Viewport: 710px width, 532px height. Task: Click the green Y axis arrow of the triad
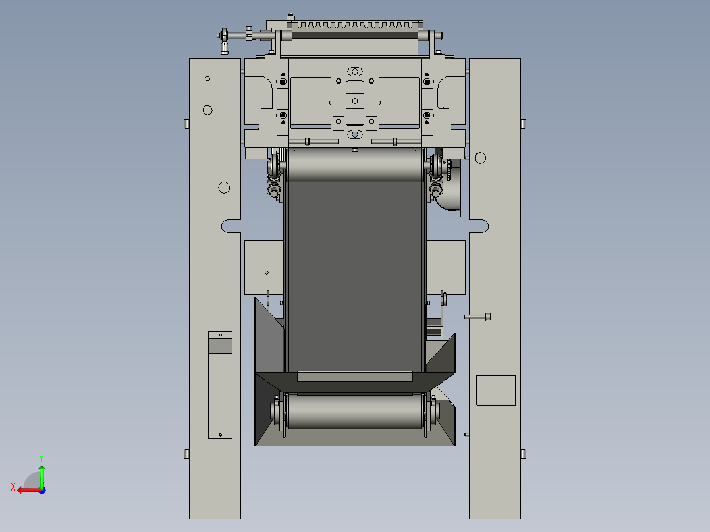(41, 476)
